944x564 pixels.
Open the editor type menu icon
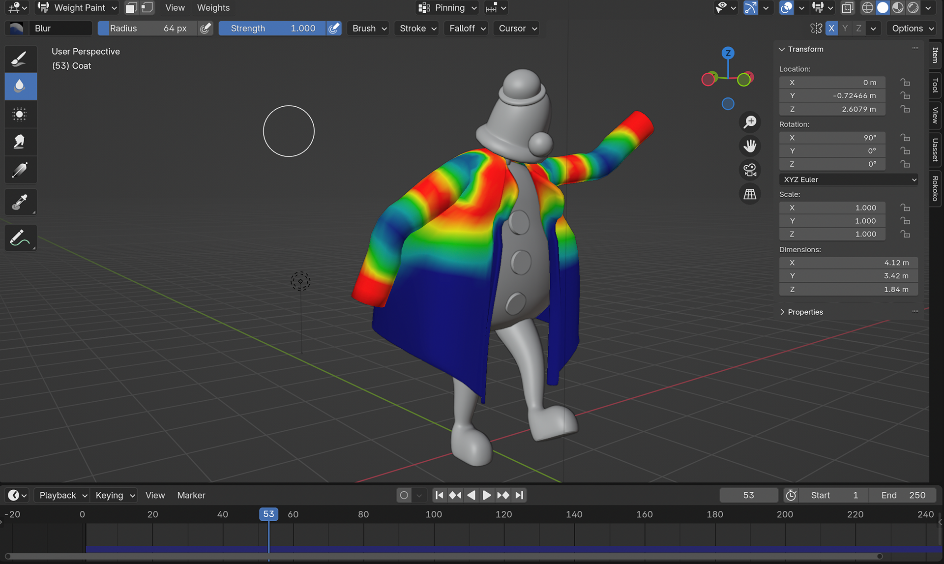17,8
